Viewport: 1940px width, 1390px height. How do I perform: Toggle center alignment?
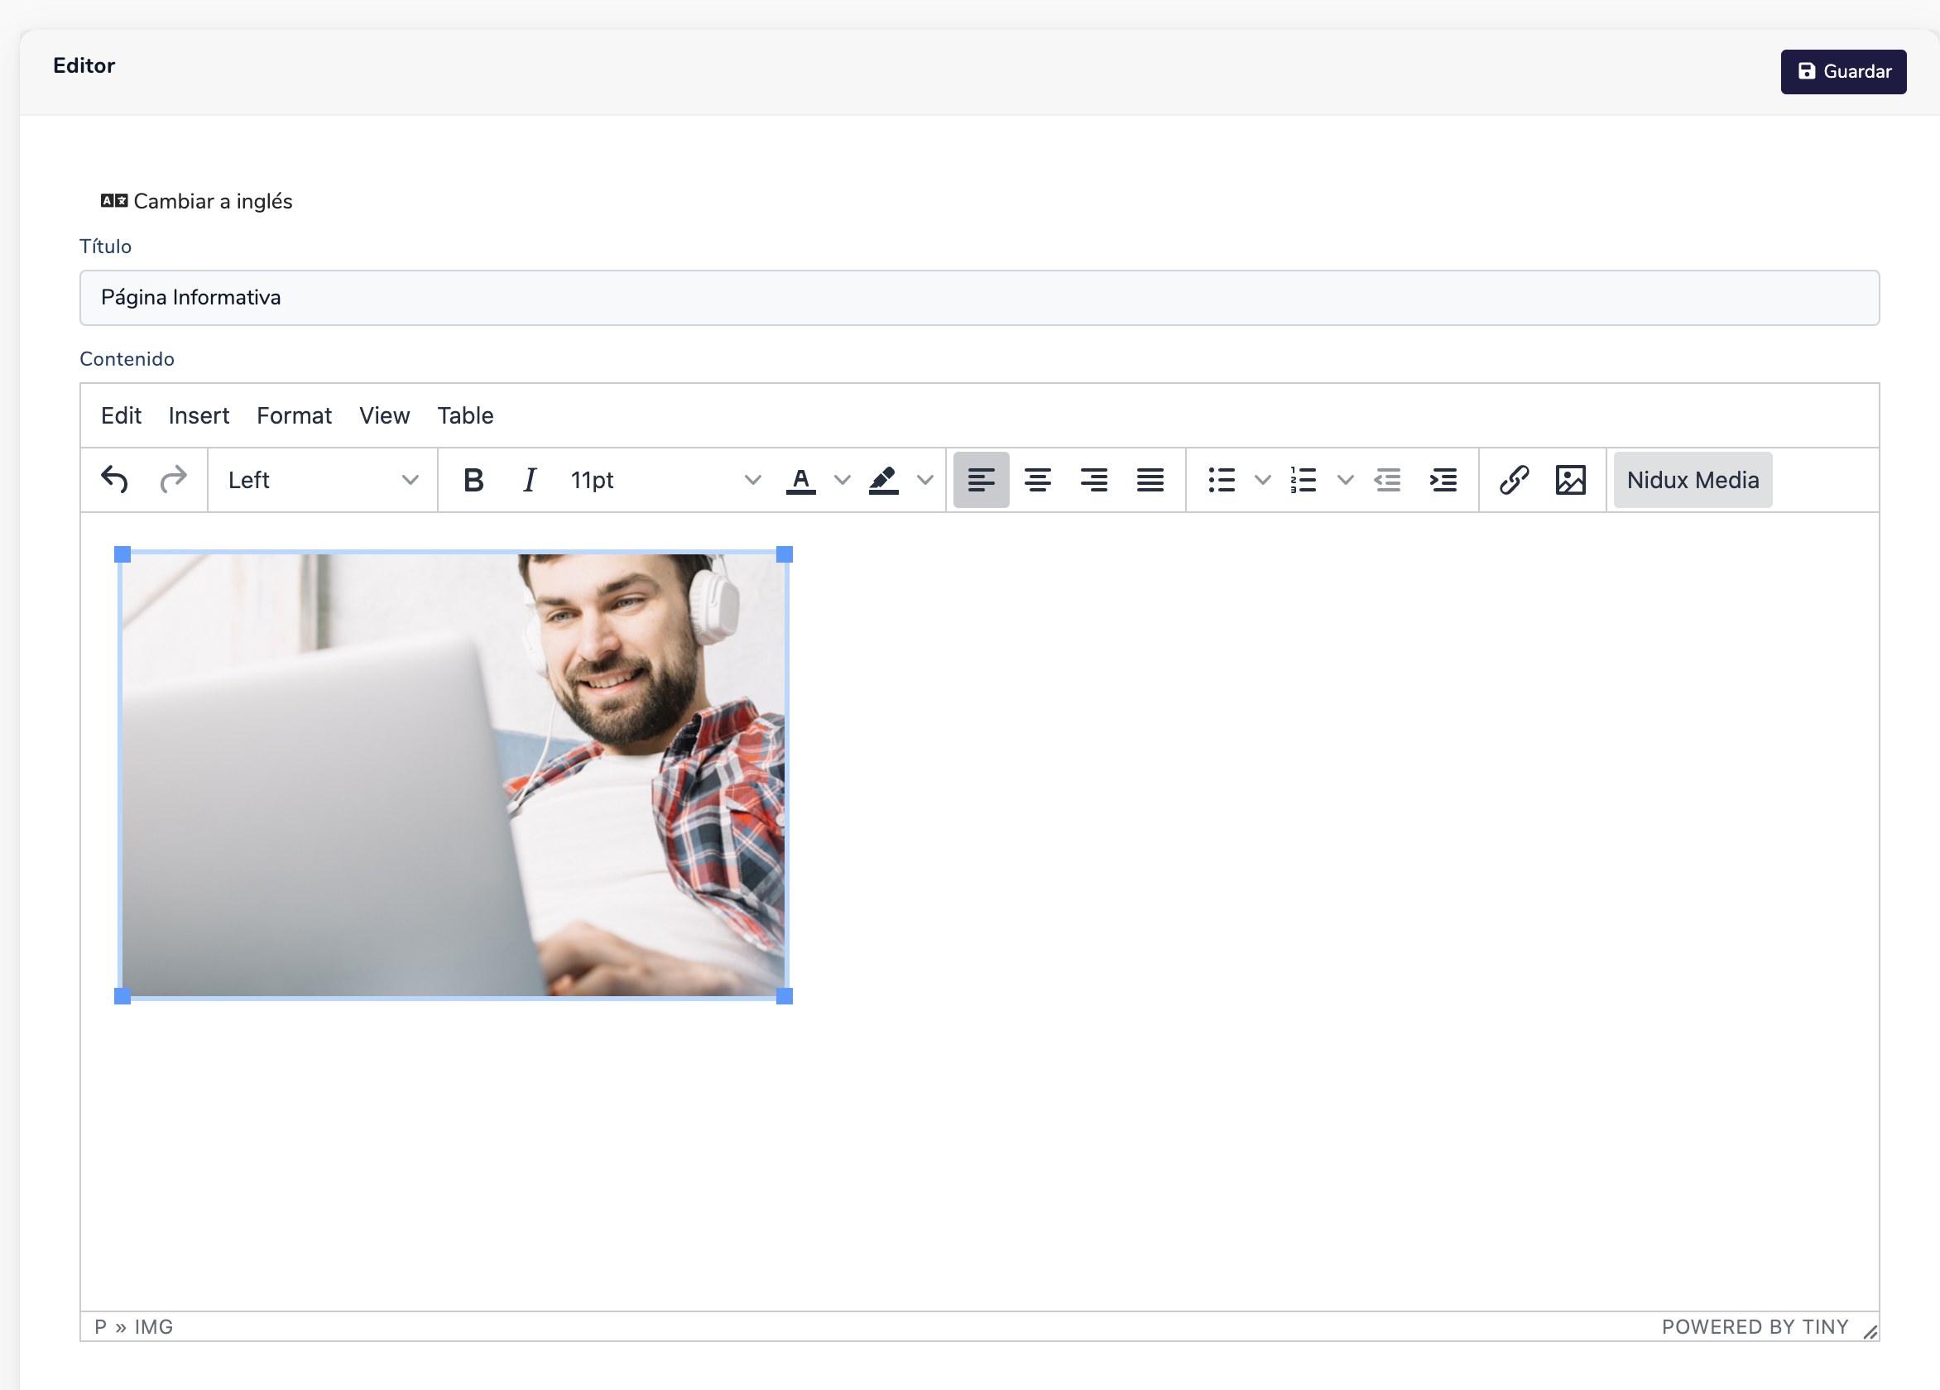[1038, 480]
